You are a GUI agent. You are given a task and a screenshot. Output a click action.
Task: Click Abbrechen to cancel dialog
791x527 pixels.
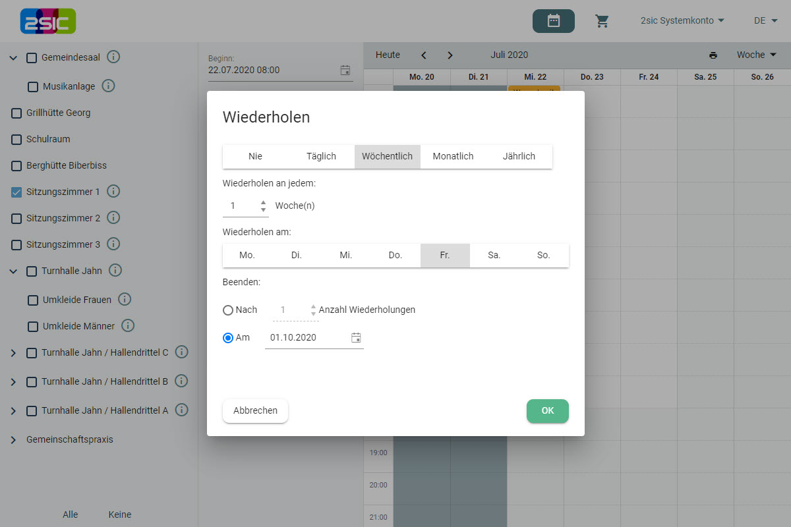pos(255,411)
